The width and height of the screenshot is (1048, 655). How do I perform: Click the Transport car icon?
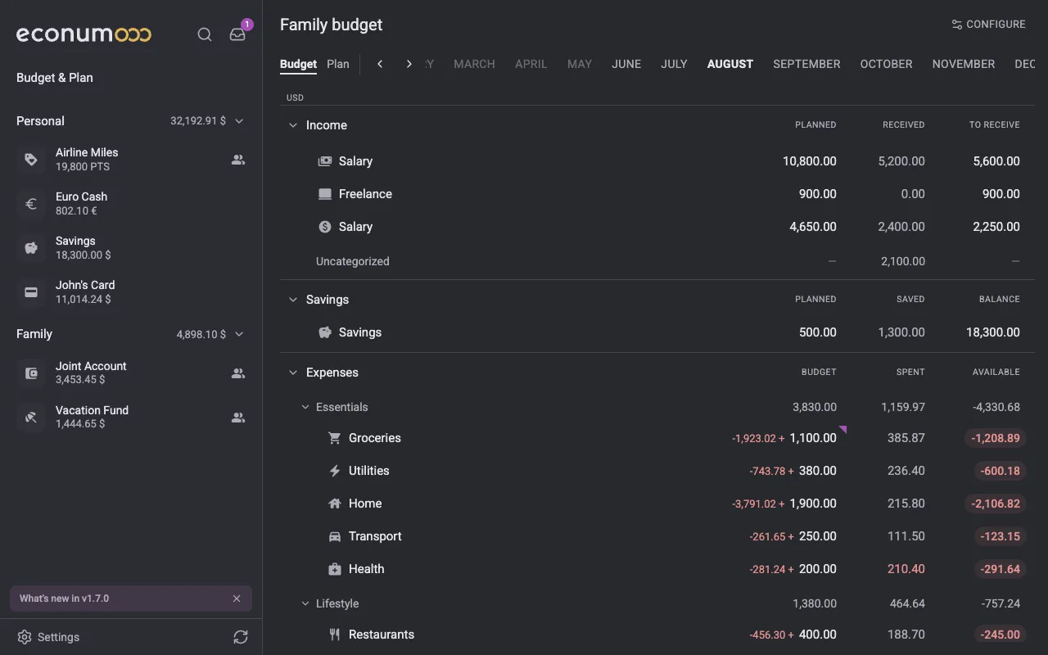[x=334, y=536]
